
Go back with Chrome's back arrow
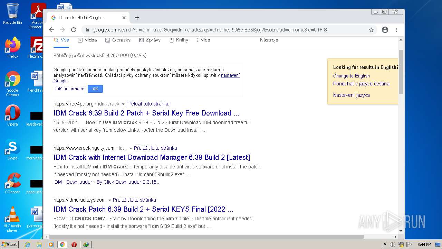(x=51, y=30)
